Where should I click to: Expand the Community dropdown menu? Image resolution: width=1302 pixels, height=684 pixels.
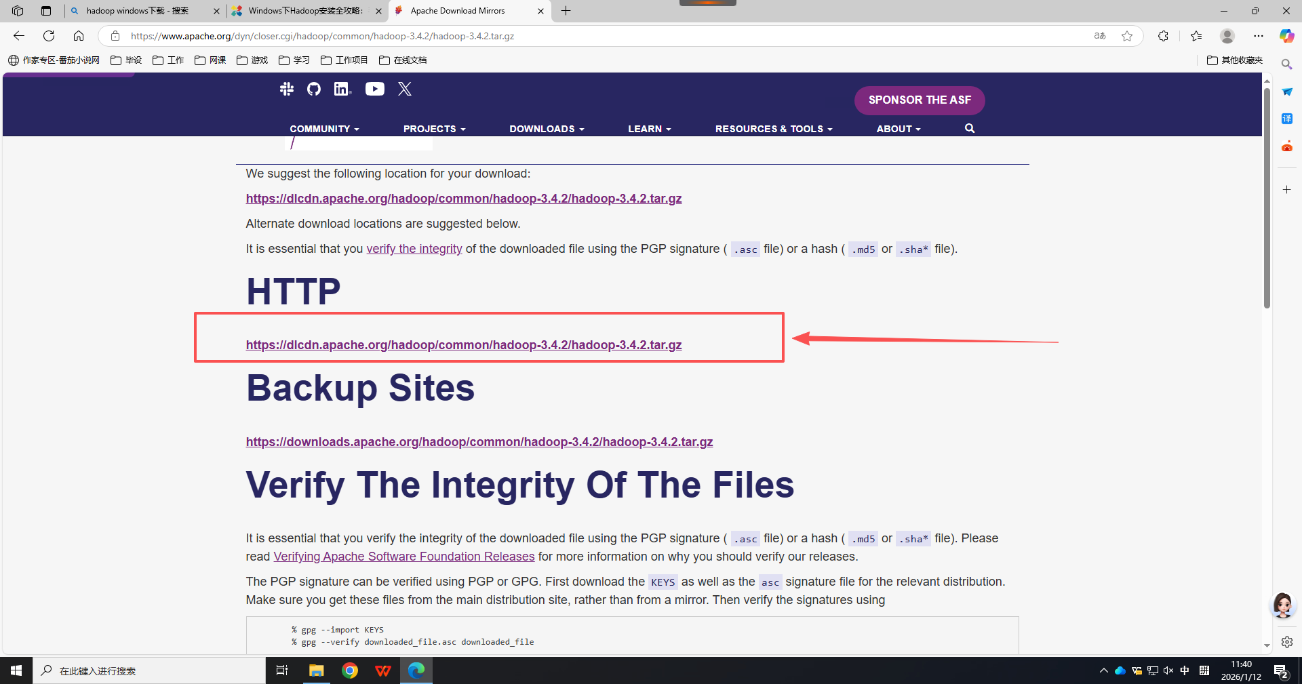point(324,129)
